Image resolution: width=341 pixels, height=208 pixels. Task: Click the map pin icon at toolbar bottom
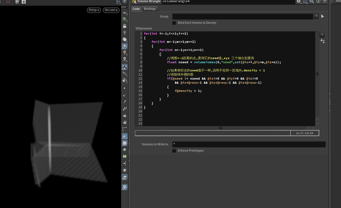click(125, 187)
